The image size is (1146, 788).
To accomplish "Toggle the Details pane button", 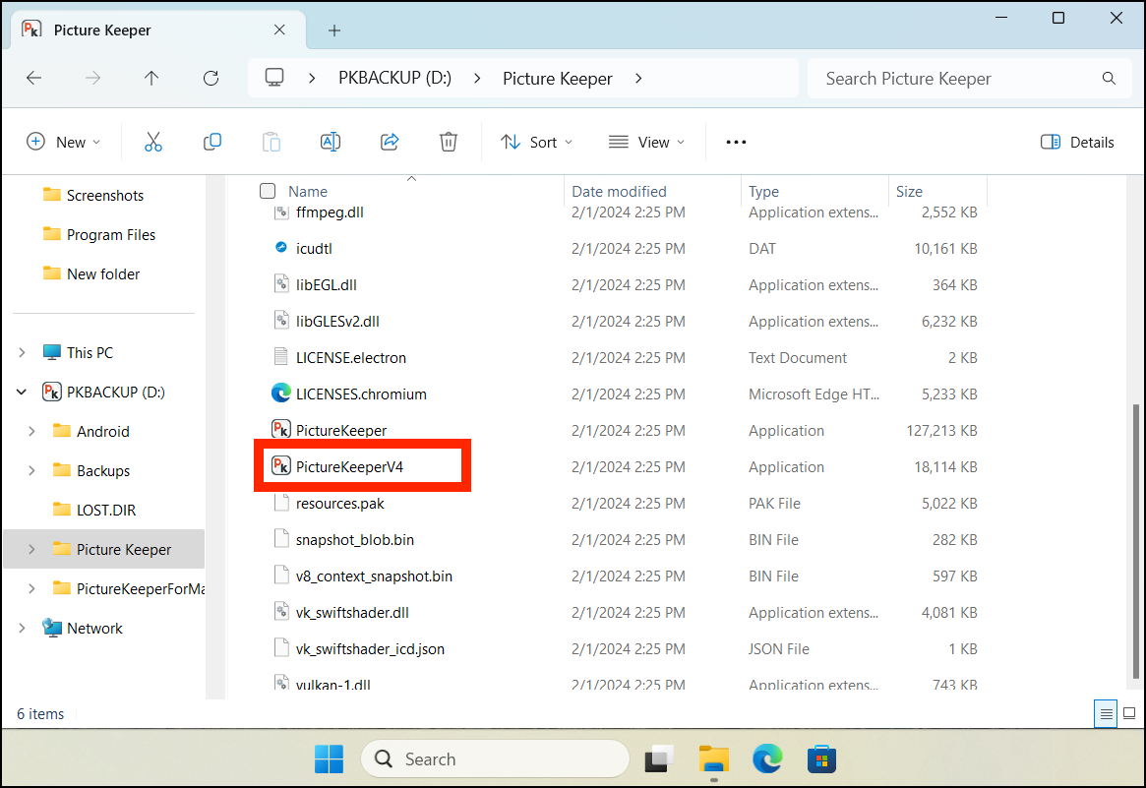I will pyautogui.click(x=1077, y=142).
